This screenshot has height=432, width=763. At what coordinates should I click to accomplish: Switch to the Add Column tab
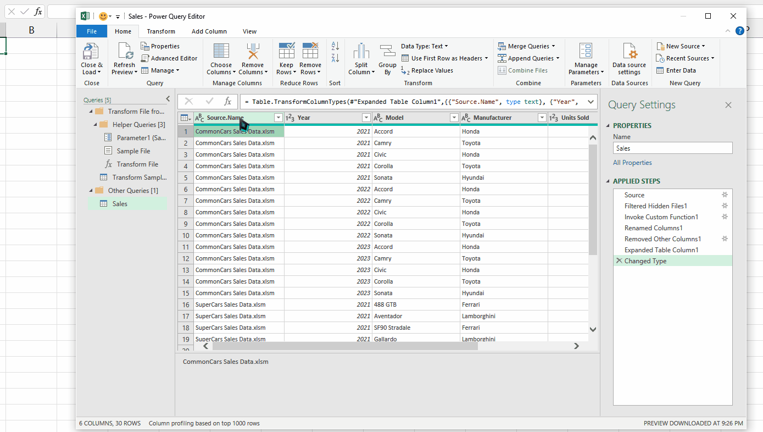tap(209, 31)
